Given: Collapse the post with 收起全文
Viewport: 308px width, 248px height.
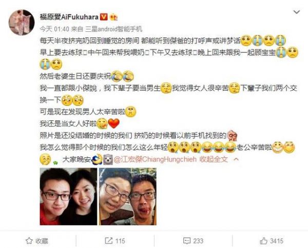Looking at the screenshot, I should tap(214, 159).
